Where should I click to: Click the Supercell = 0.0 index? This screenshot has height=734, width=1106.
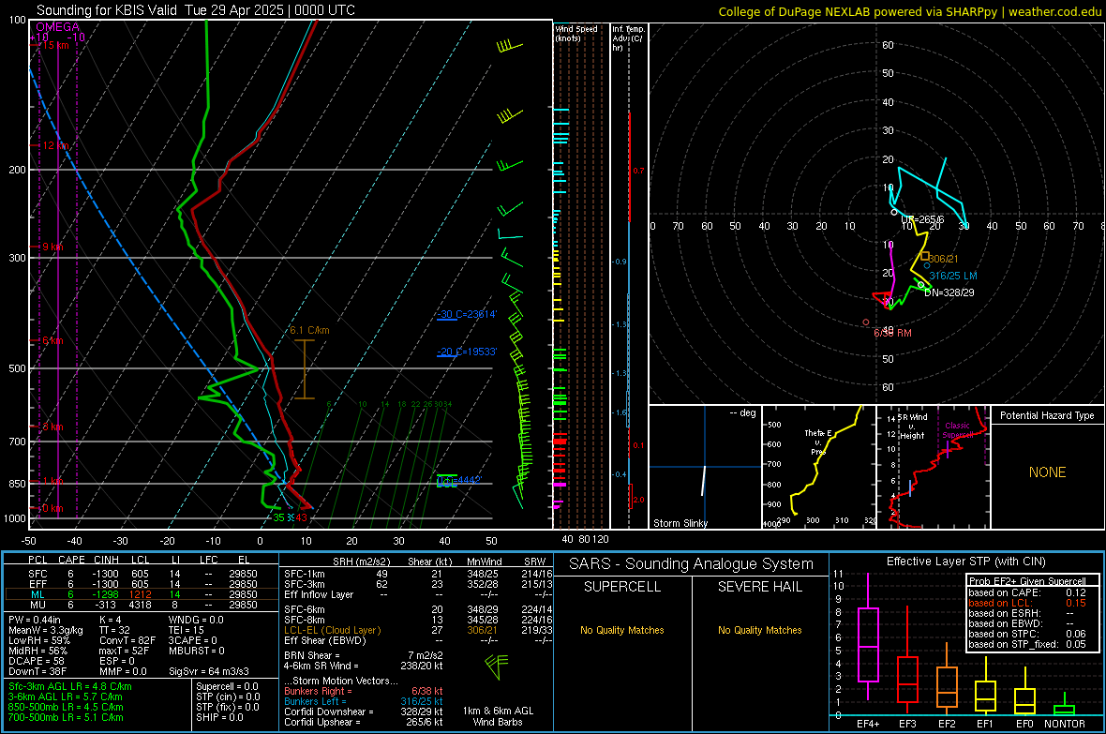coord(227,686)
